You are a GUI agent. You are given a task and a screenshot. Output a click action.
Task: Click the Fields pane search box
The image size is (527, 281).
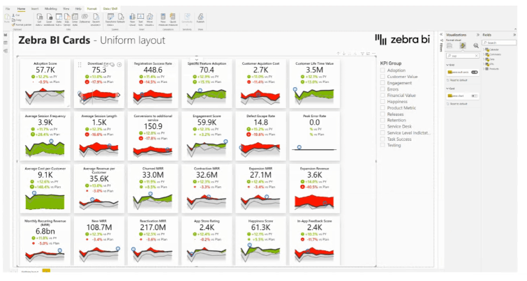coord(500,43)
